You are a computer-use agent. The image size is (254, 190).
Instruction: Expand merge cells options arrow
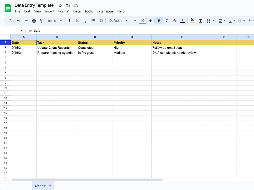pos(214,21)
